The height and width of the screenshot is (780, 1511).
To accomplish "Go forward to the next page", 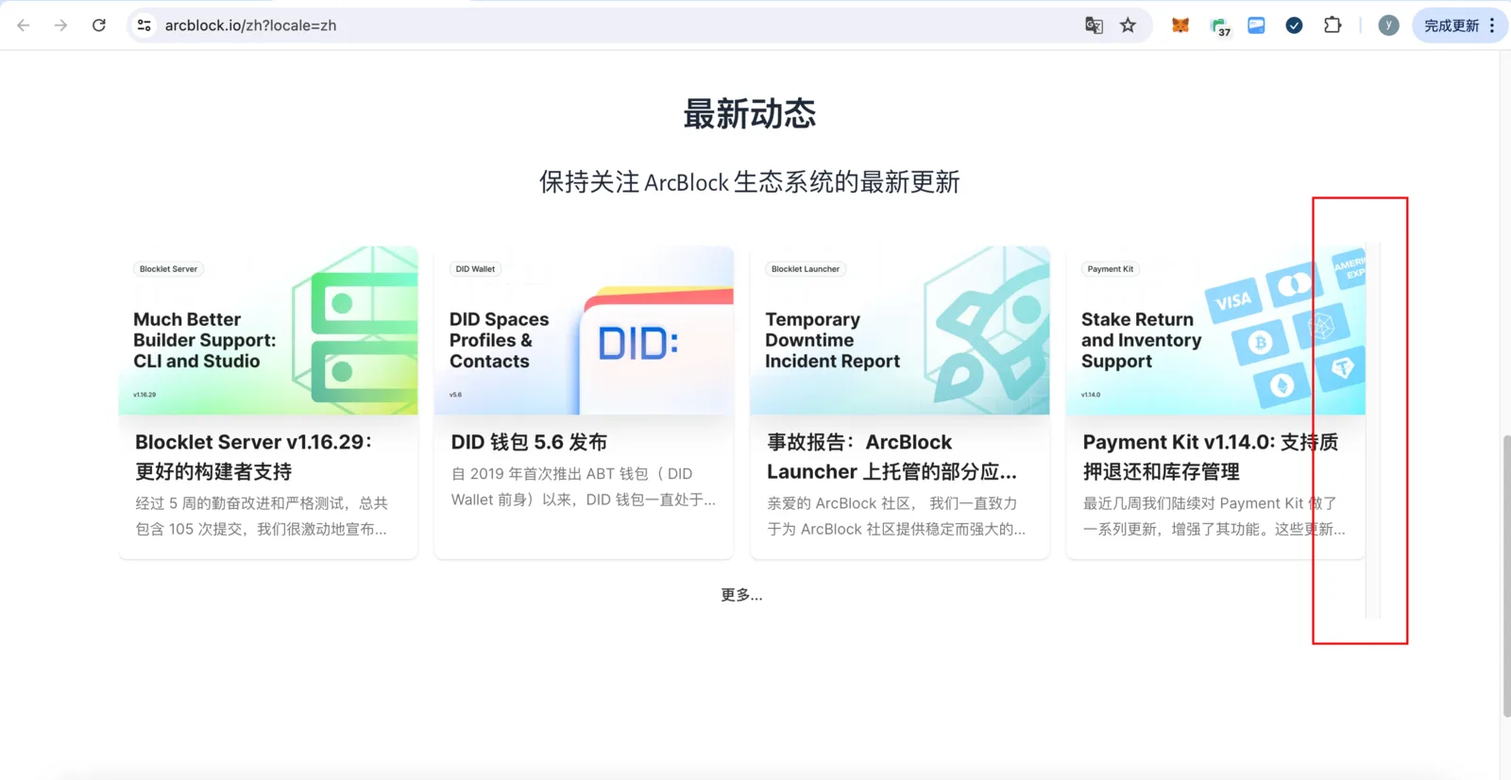I will (x=61, y=25).
